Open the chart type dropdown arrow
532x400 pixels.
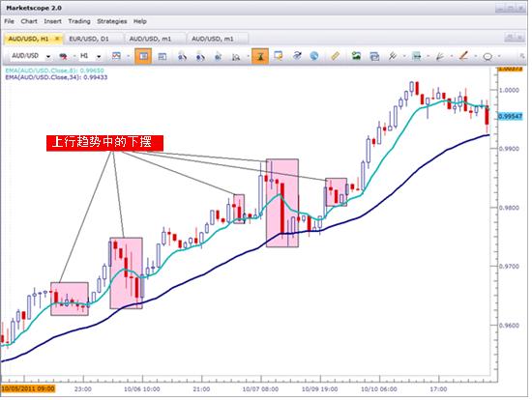[129, 56]
